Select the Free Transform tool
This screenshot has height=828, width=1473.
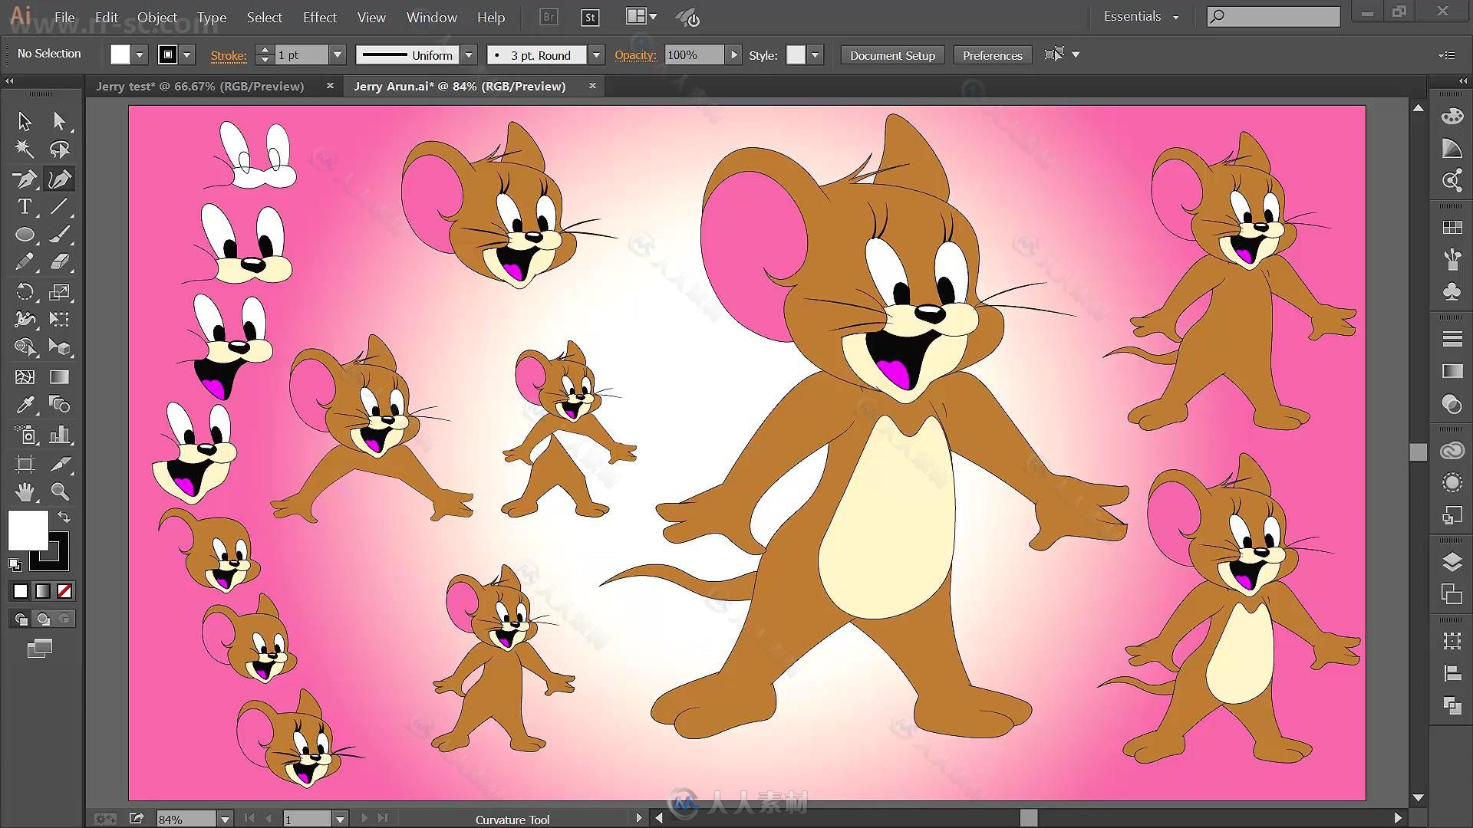pos(59,319)
